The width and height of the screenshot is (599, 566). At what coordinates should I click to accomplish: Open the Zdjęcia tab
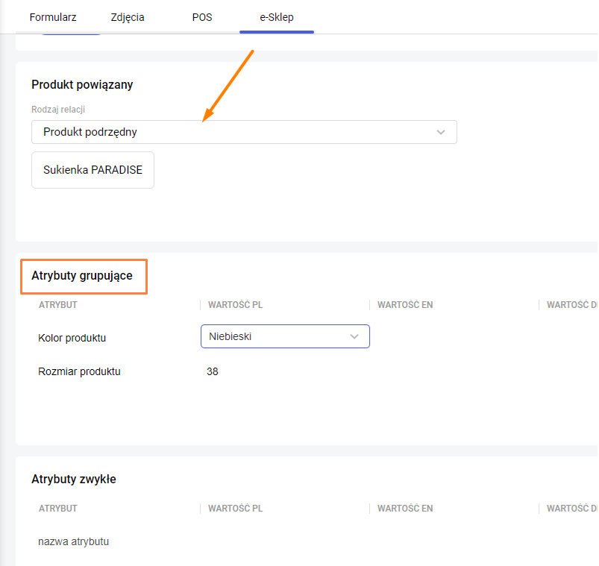(128, 17)
